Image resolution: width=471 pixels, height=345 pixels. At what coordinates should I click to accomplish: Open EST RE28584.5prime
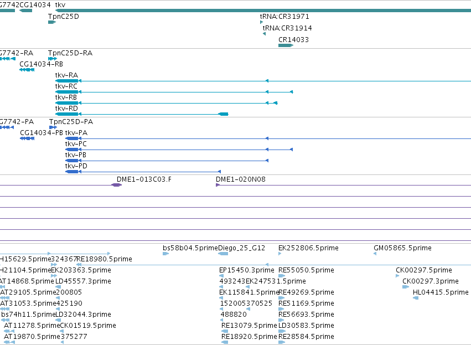pos(306,337)
